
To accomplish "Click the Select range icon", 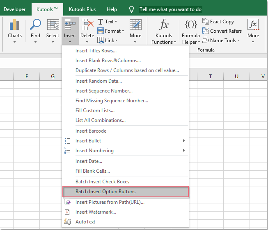I will 53,25.
